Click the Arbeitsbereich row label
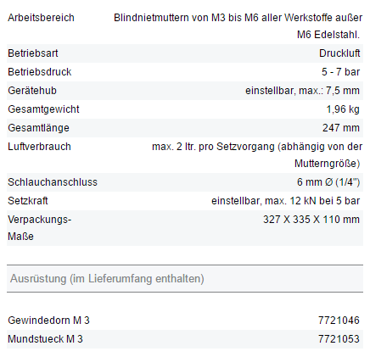The height and width of the screenshot is (357, 370). 41,18
